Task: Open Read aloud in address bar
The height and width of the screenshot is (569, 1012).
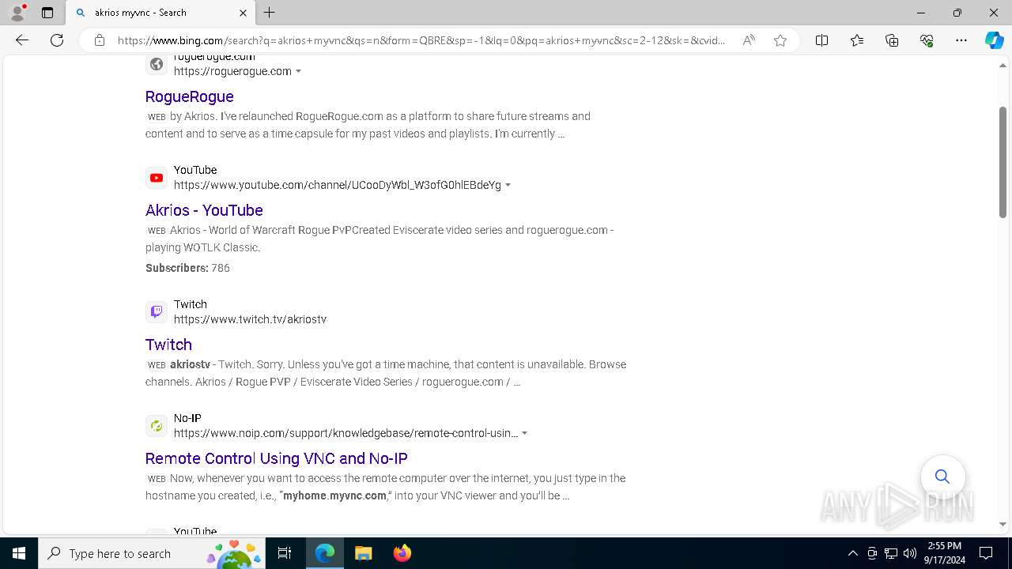Action: tap(748, 40)
